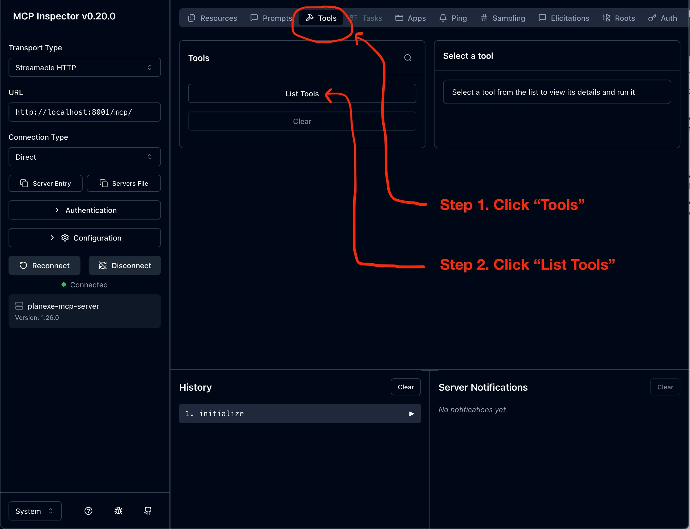Screen dimensions: 690x529
Task: Expand the Configuration section
Action: [x=84, y=238]
